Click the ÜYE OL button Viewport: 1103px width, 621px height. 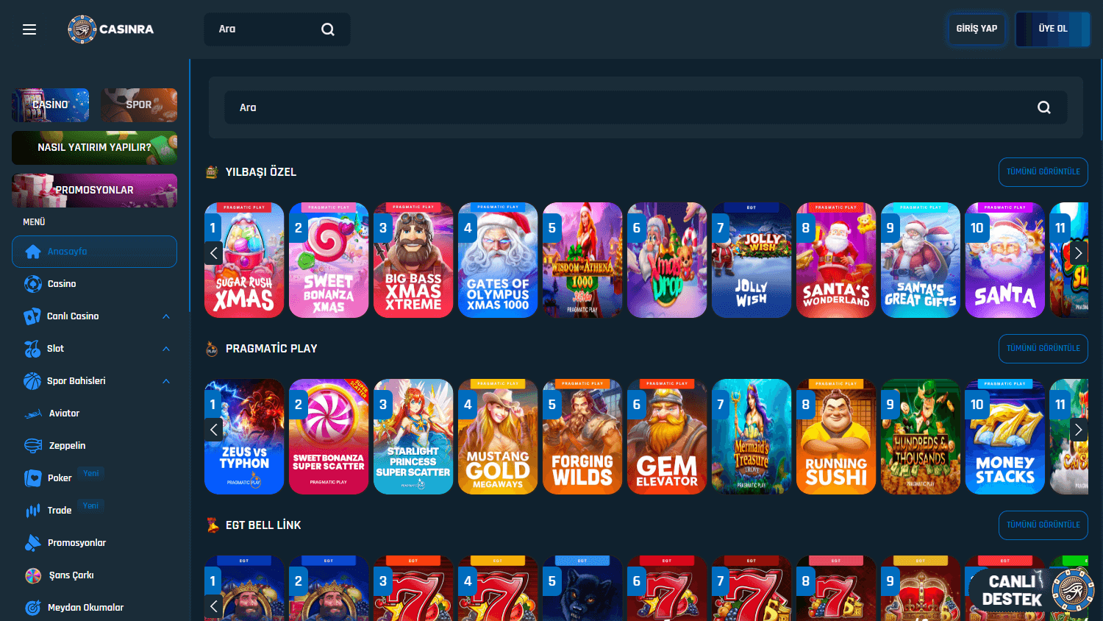[x=1052, y=29]
